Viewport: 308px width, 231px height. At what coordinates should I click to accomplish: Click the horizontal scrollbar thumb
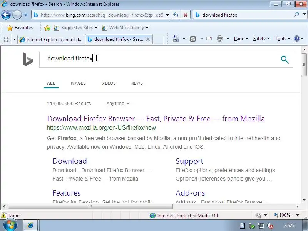(90, 206)
